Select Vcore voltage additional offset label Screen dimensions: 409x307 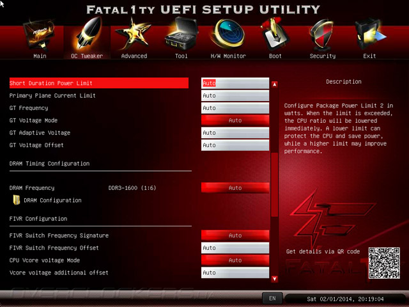point(59,272)
